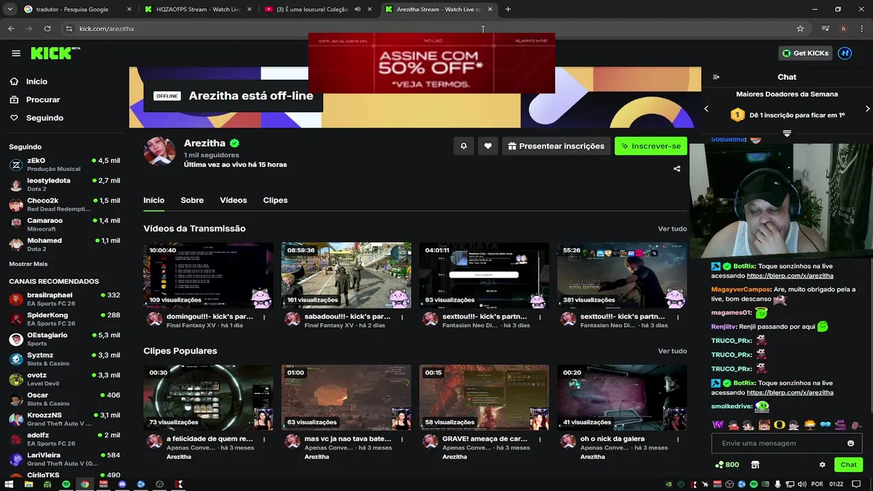873x491 pixels.
Task: Open the user profile avatar menu
Action: (845, 53)
